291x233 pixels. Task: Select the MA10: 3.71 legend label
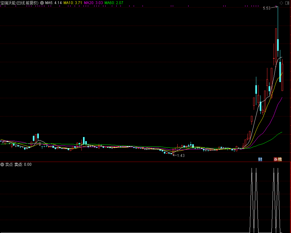point(73,3)
